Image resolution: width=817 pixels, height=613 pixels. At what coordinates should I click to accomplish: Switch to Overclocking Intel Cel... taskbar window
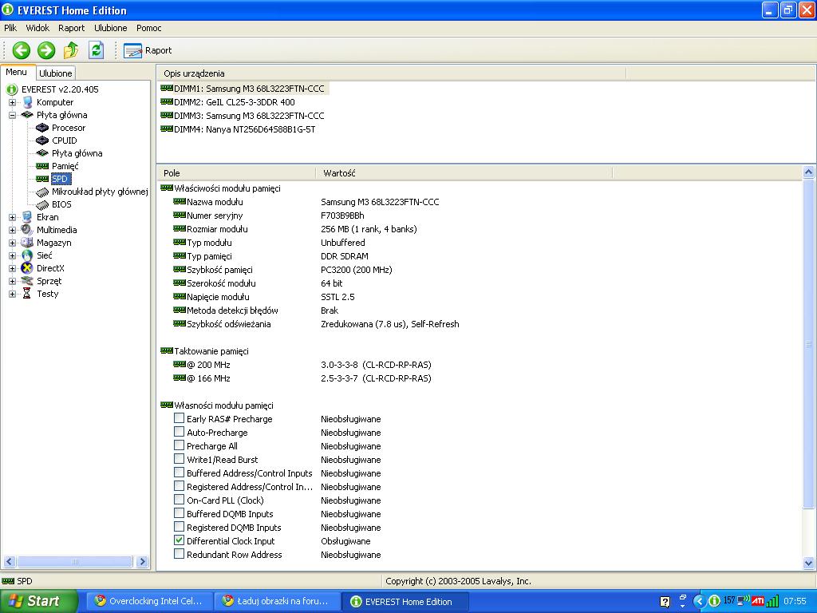(x=149, y=601)
